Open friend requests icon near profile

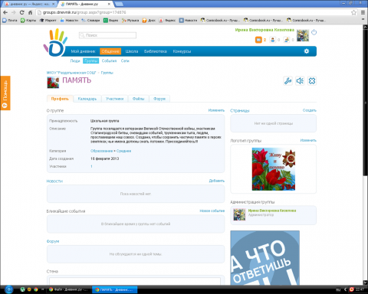pyautogui.click(x=273, y=40)
